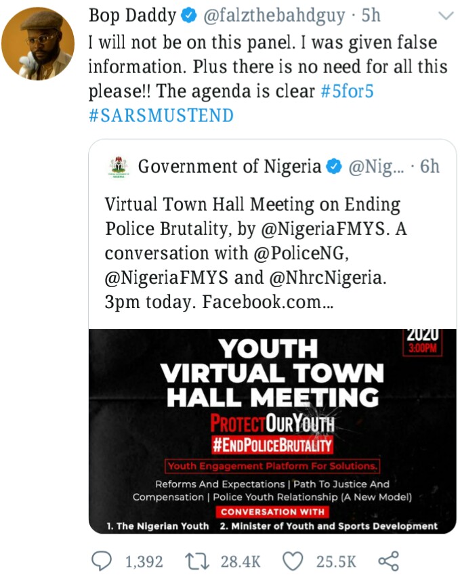Image resolution: width=460 pixels, height=575 pixels.
Task: Click the 6h quoted tweet timestamp
Action: tap(430, 167)
